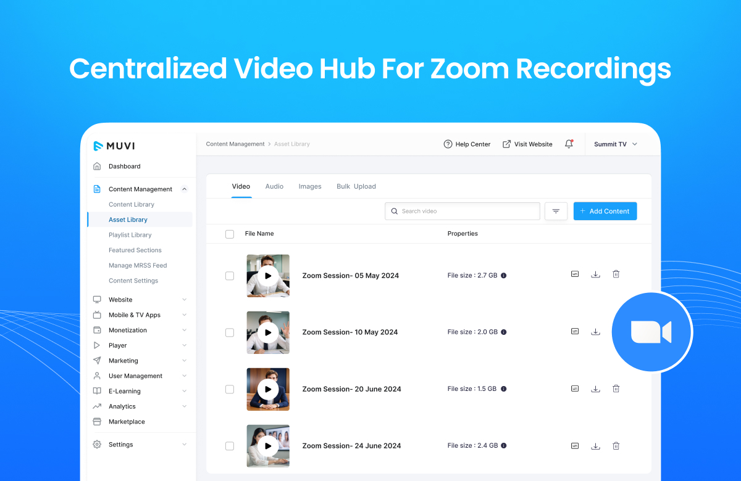
Task: Click the Search video field
Action: pos(463,212)
